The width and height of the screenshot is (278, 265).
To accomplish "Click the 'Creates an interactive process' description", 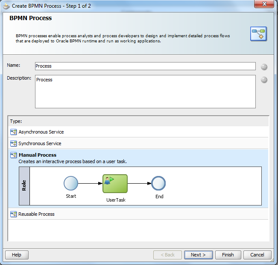I will click(73, 161).
